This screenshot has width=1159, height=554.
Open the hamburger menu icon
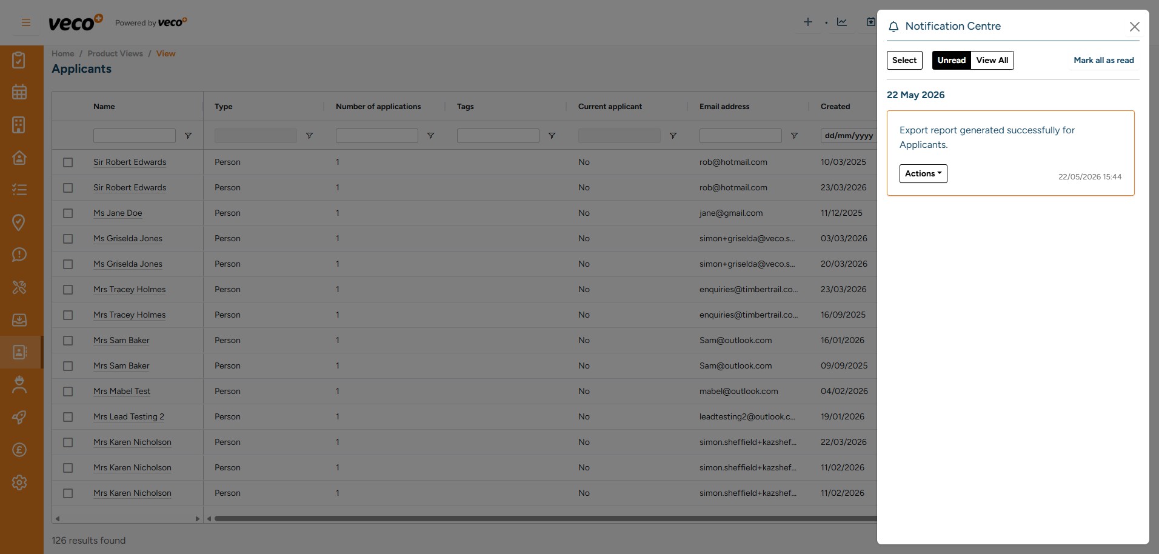(x=25, y=22)
